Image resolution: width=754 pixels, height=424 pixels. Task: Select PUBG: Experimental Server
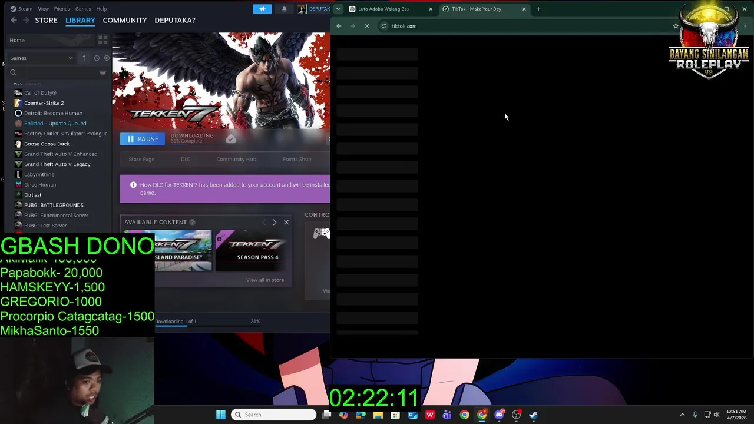point(56,216)
